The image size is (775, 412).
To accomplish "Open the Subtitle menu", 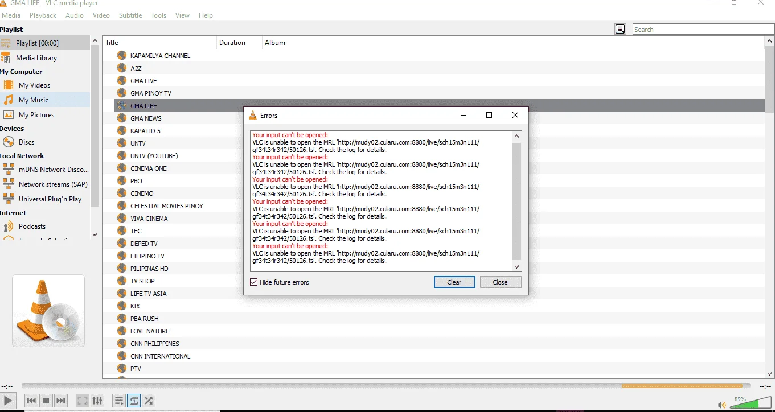I will point(130,15).
